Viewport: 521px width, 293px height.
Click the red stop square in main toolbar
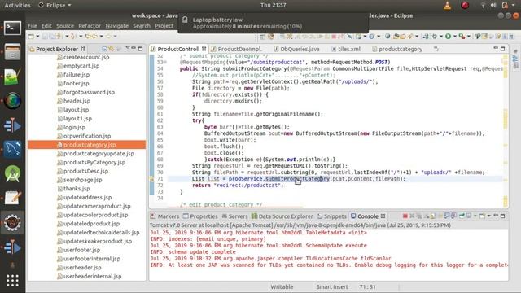tap(334, 36)
